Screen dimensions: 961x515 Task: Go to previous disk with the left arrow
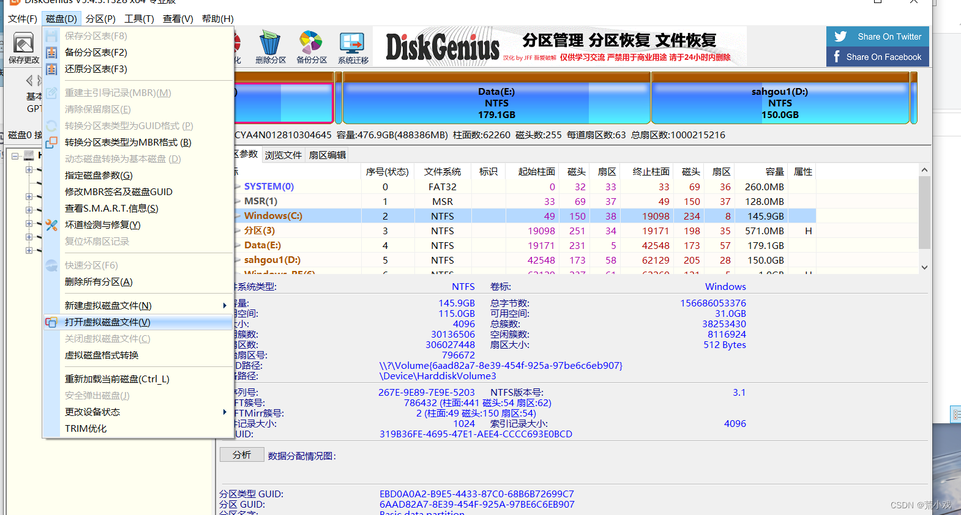click(x=29, y=81)
